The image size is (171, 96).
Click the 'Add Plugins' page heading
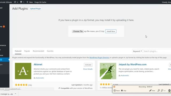click(x=20, y=9)
